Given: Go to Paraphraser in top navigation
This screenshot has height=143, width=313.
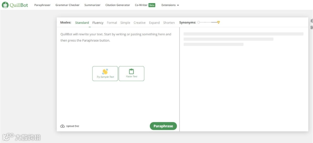Looking at the screenshot, I should point(42,5).
